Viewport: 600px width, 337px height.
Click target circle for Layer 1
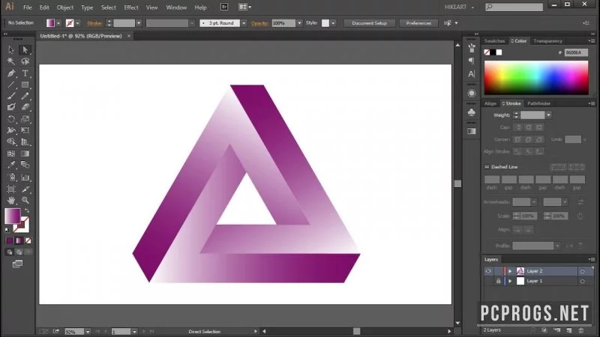coord(582,282)
